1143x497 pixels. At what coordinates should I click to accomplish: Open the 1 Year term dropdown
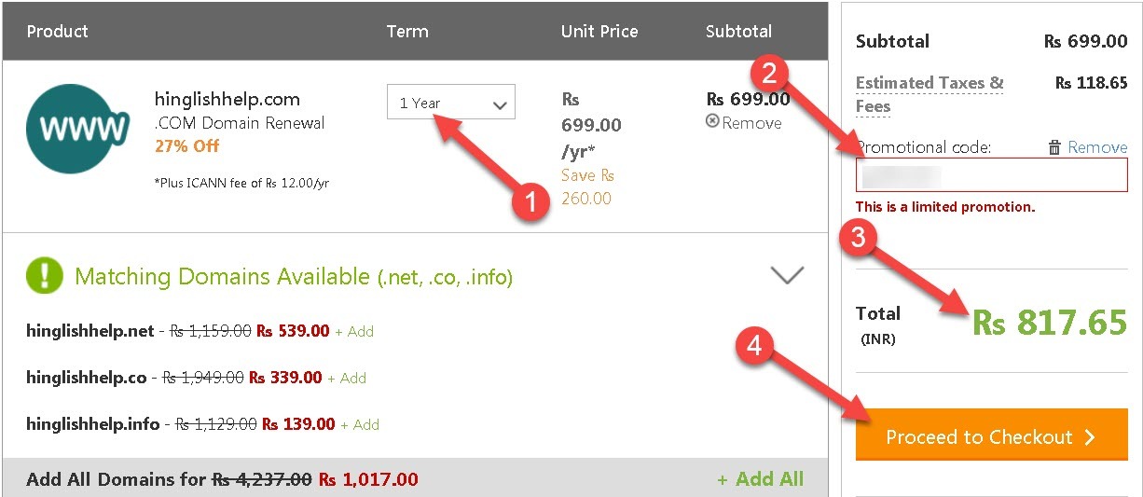click(x=451, y=103)
